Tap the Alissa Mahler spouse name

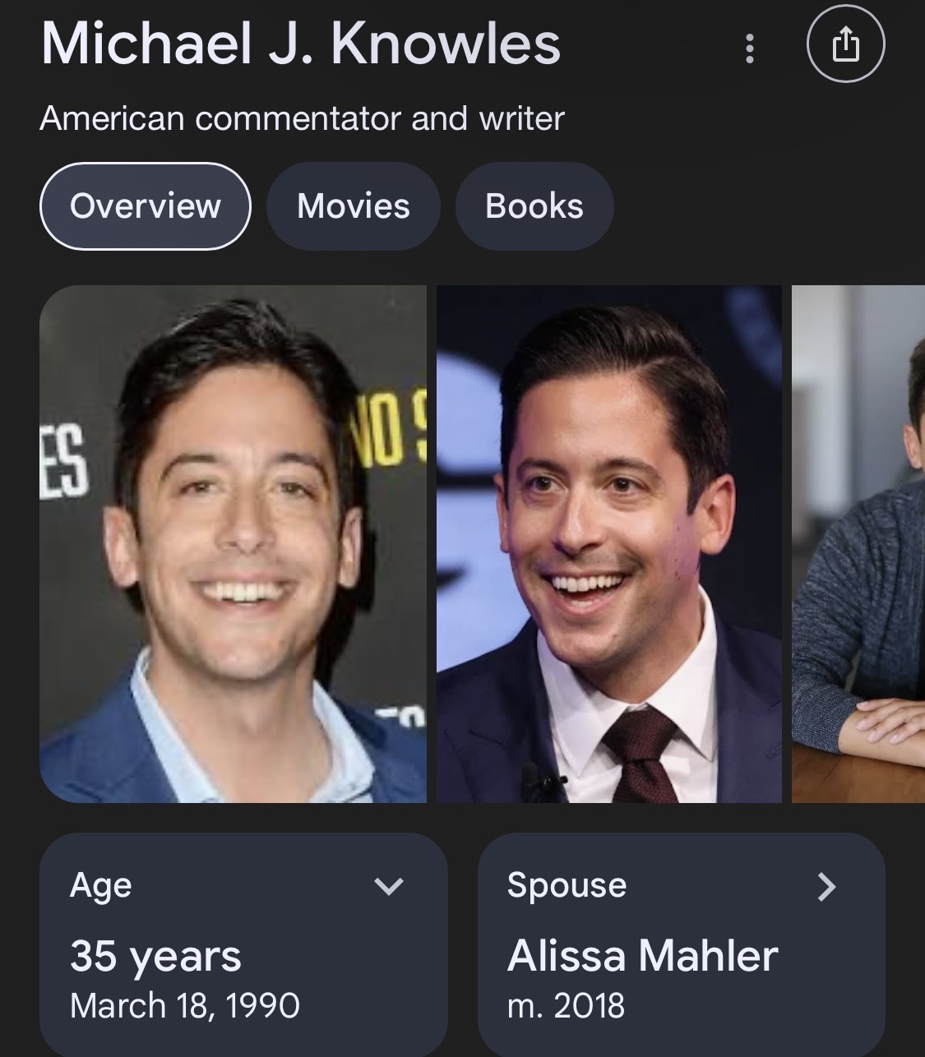click(642, 956)
